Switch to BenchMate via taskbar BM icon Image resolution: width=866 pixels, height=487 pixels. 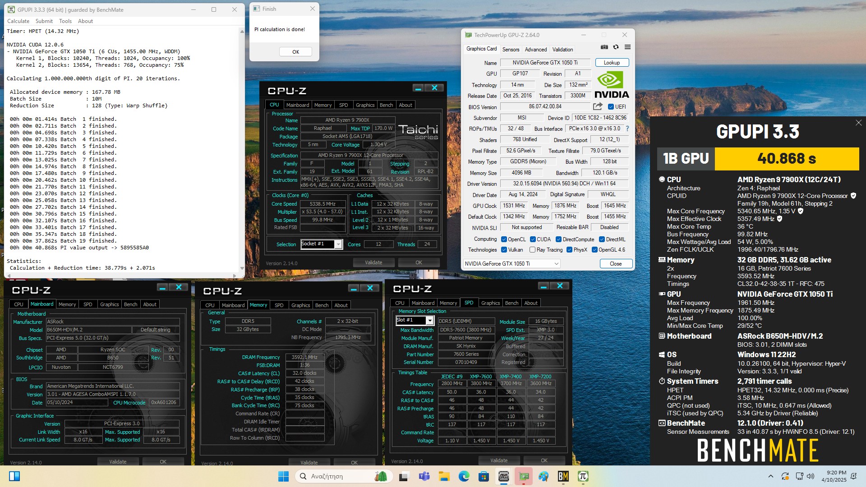[563, 476]
